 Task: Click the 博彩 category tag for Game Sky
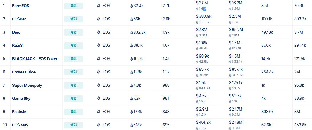pyautogui.click(x=73, y=99)
